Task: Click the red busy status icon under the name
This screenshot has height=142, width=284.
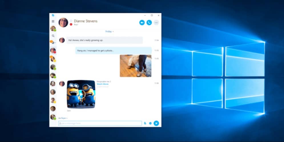Action: click(71, 25)
